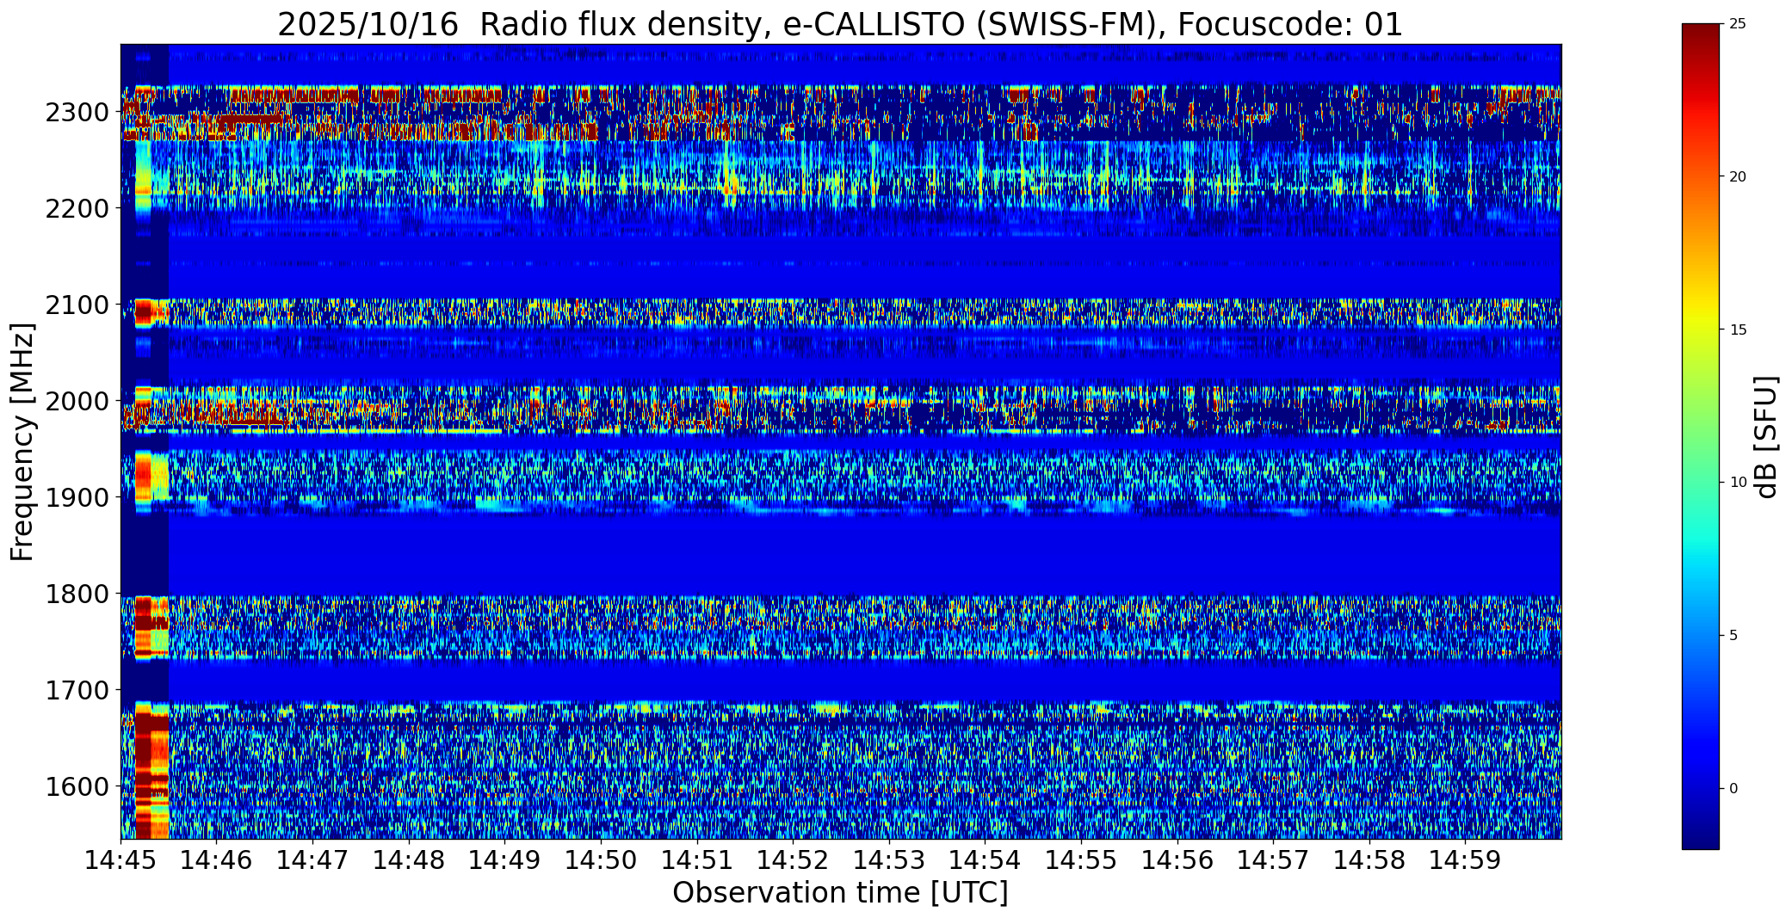
Task: Click the 'Frequency [MHz]' axis label
Action: click(22, 441)
